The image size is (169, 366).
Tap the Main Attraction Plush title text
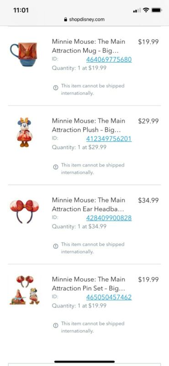tap(89, 125)
